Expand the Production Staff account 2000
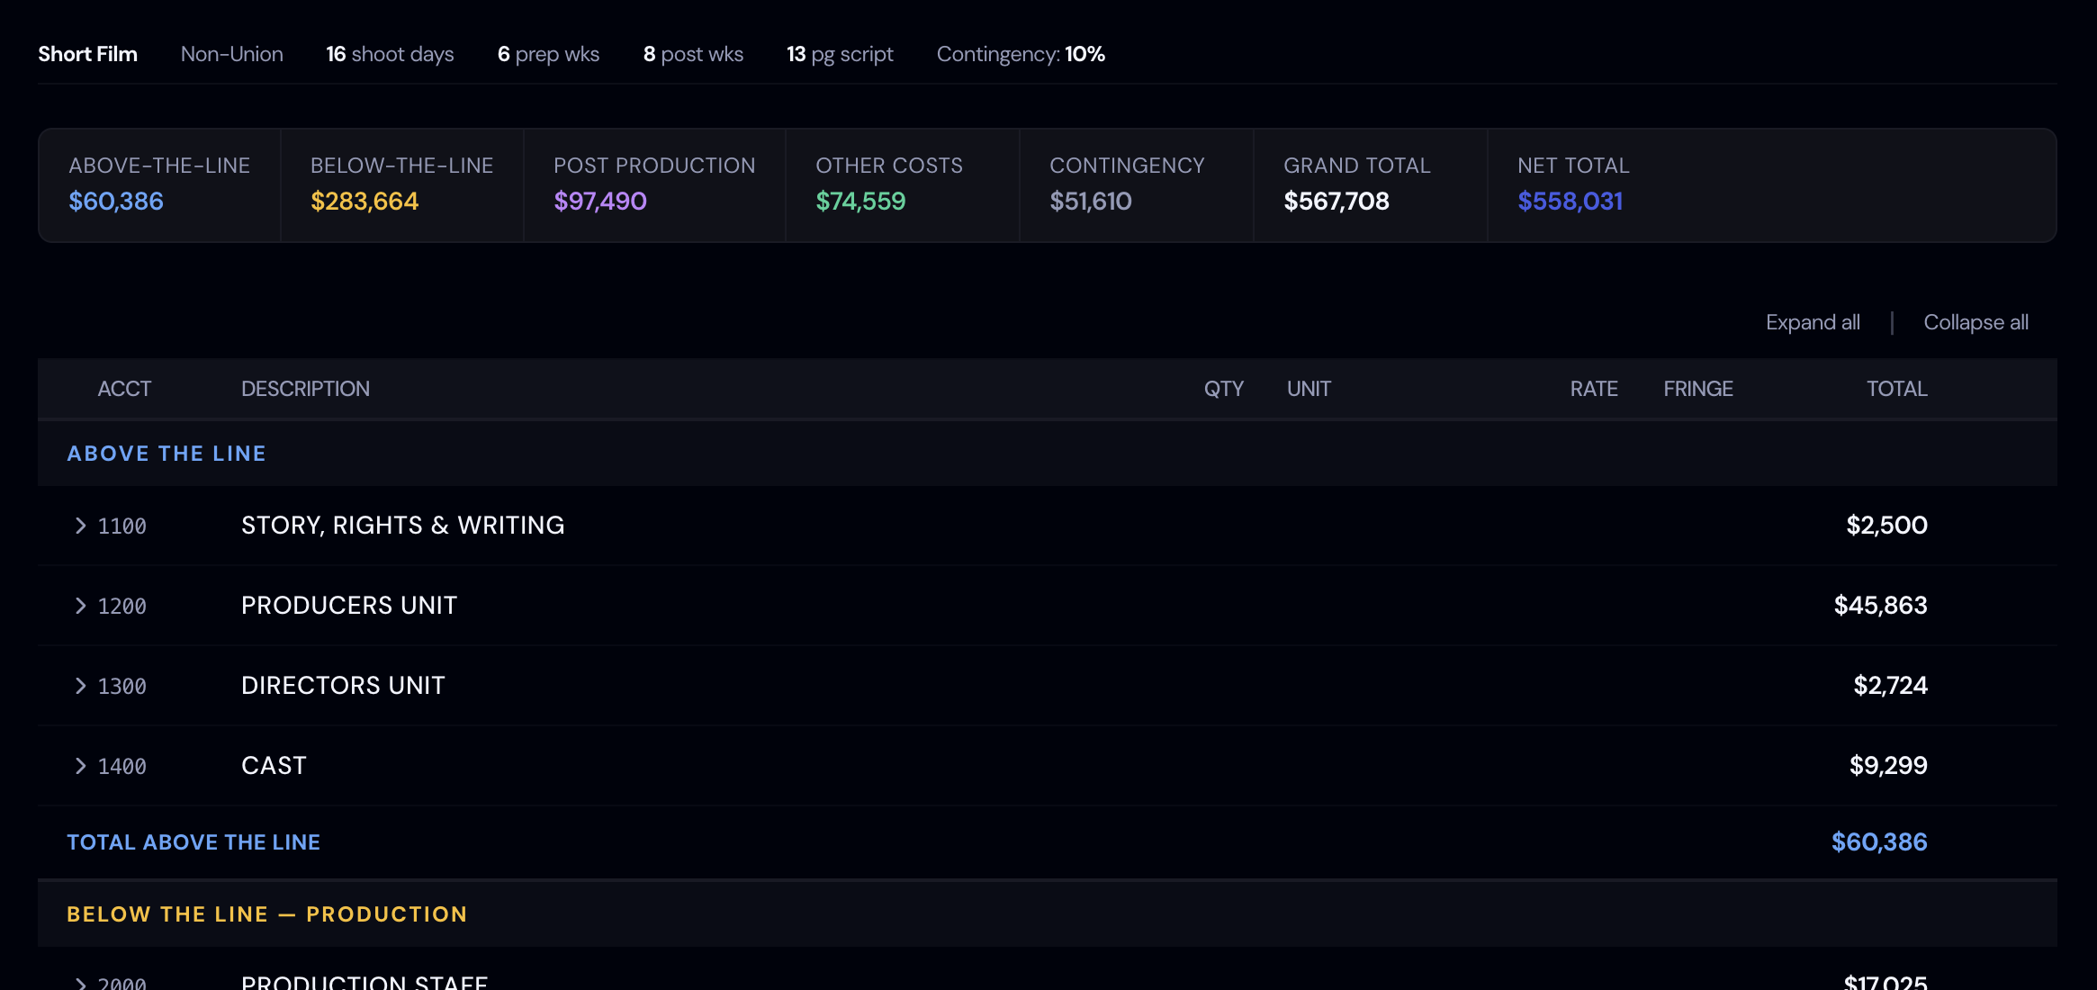Screen dimensions: 2097x990 point(80,981)
